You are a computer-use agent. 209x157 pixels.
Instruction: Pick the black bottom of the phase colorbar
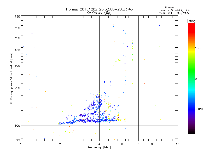click(191, 132)
